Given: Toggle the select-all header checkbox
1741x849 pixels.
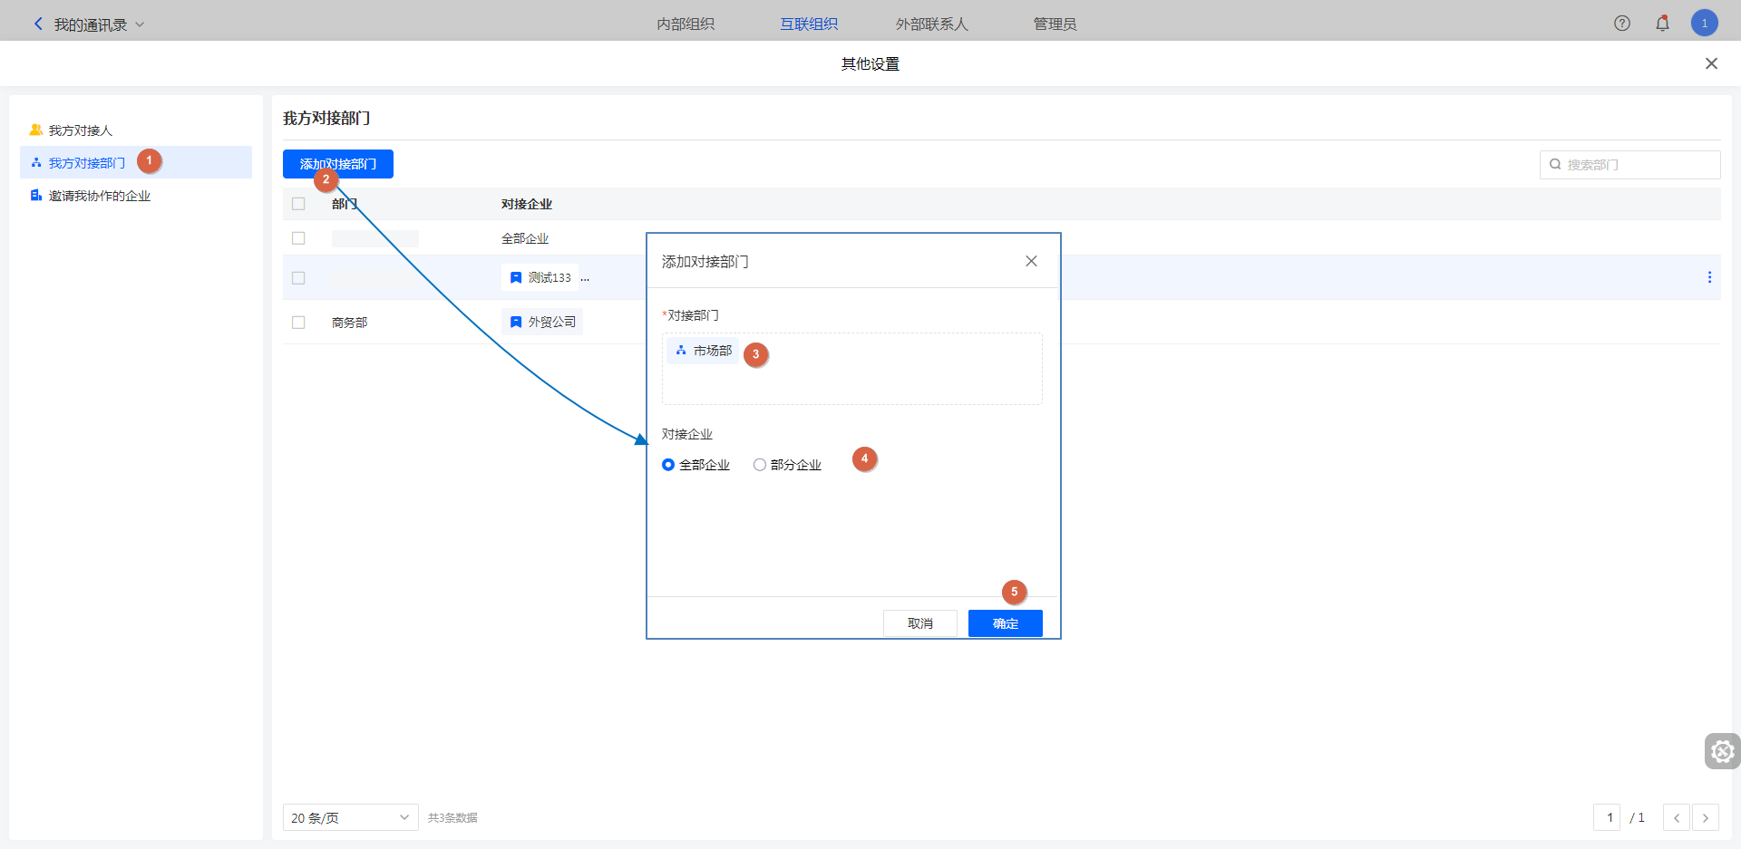Looking at the screenshot, I should pyautogui.click(x=298, y=204).
